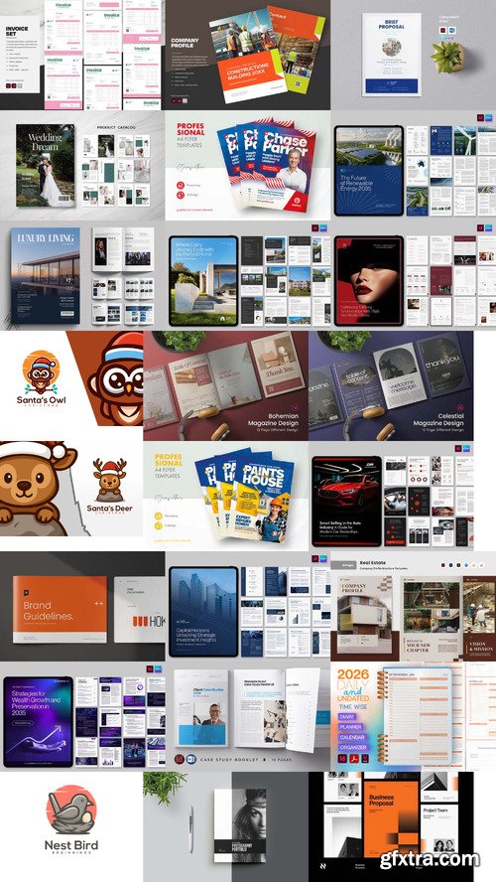
Task: Open the Capital Horizons investment ebook cover
Action: pyautogui.click(x=203, y=612)
